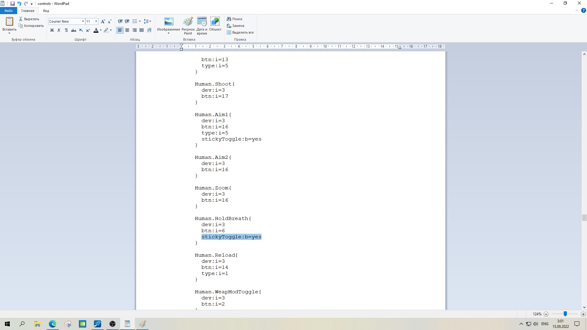
Task: Insert a Paint drawing (Рисунок Paint)
Action: click(x=188, y=22)
